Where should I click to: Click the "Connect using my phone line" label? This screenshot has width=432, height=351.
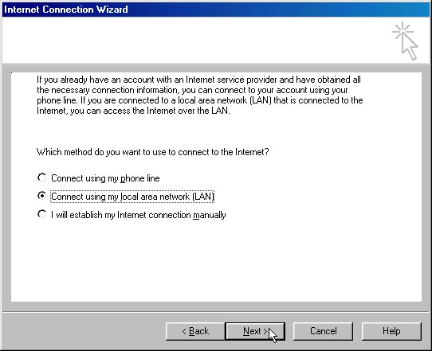click(105, 178)
